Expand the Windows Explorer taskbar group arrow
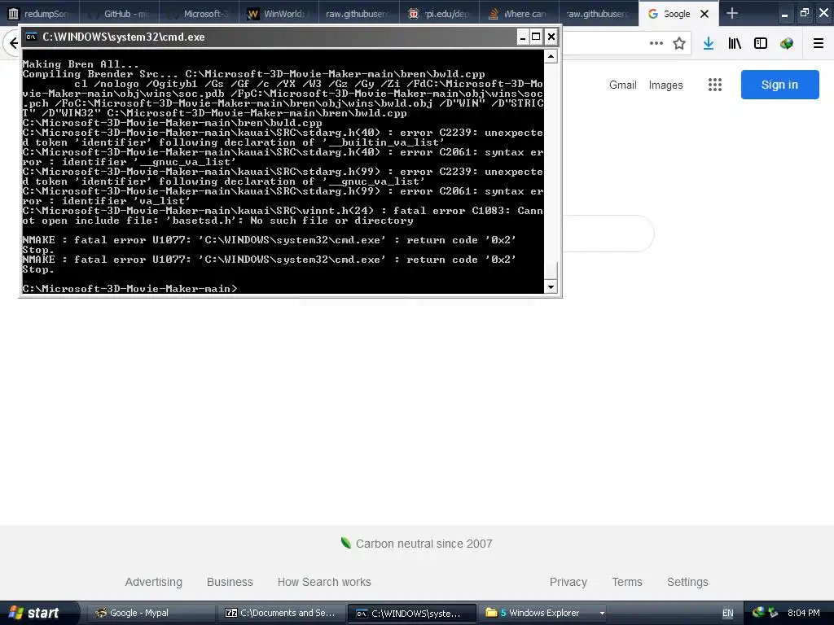Screen dimensions: 834x625 coord(602,614)
